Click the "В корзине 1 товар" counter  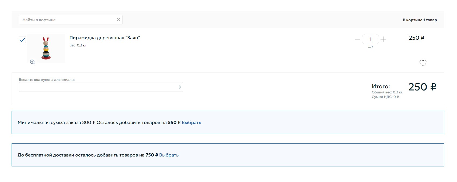[420, 20]
